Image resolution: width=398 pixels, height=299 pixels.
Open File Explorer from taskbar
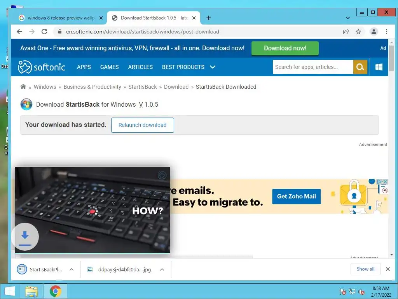[31, 291]
